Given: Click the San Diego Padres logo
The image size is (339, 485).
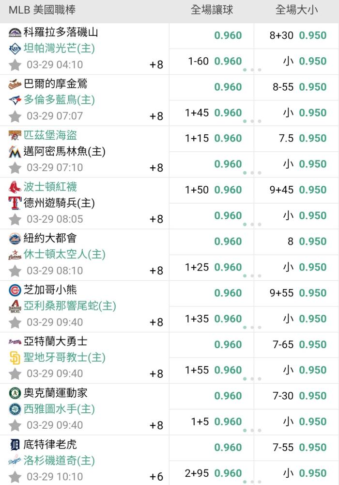Looking at the screenshot, I should coord(15,357).
